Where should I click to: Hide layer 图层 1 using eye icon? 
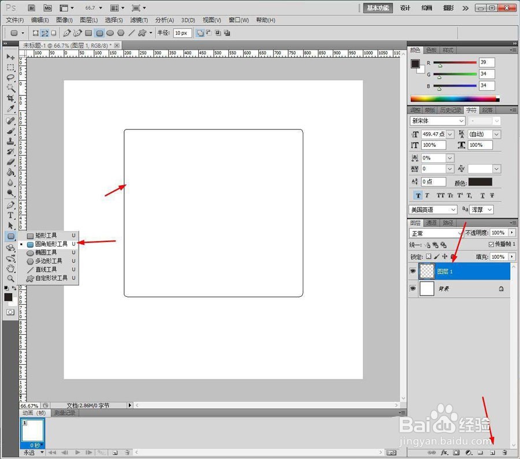413,271
